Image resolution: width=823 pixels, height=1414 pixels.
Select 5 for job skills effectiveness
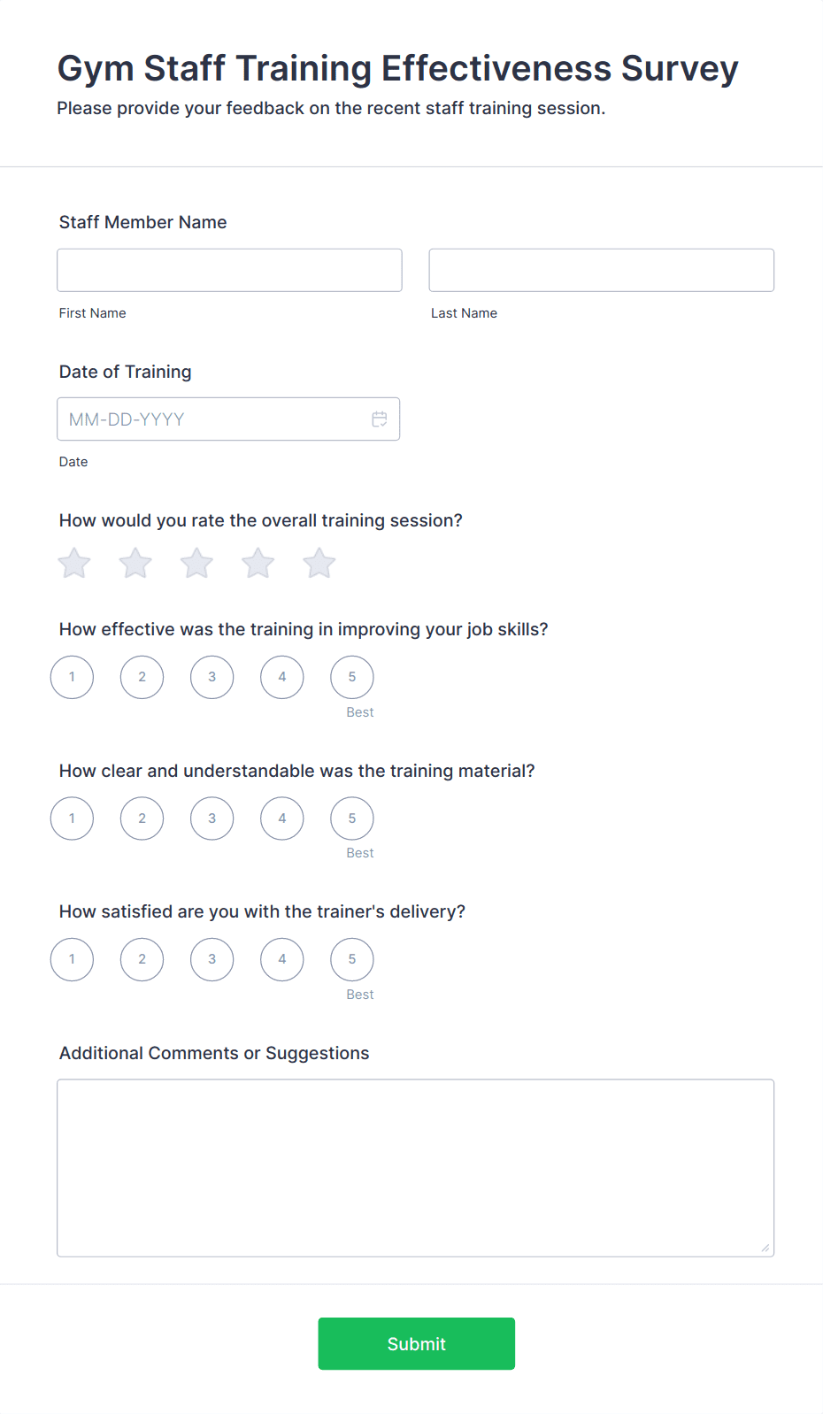pos(352,677)
